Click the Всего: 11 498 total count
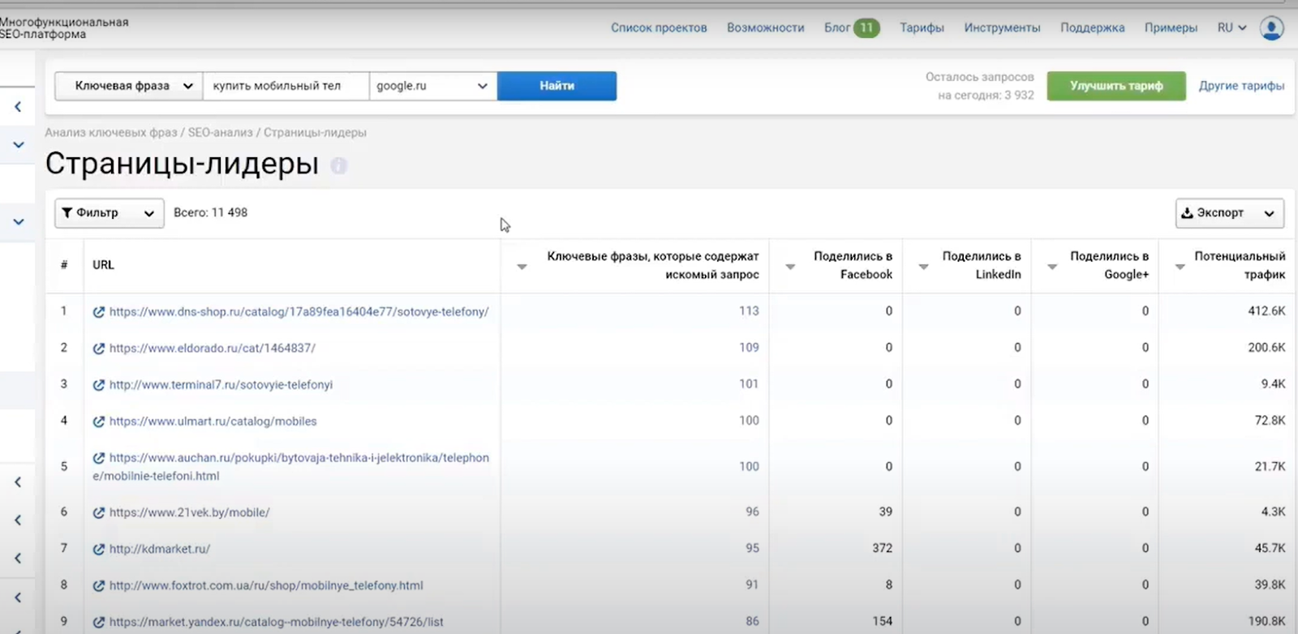This screenshot has height=634, width=1298. [210, 212]
